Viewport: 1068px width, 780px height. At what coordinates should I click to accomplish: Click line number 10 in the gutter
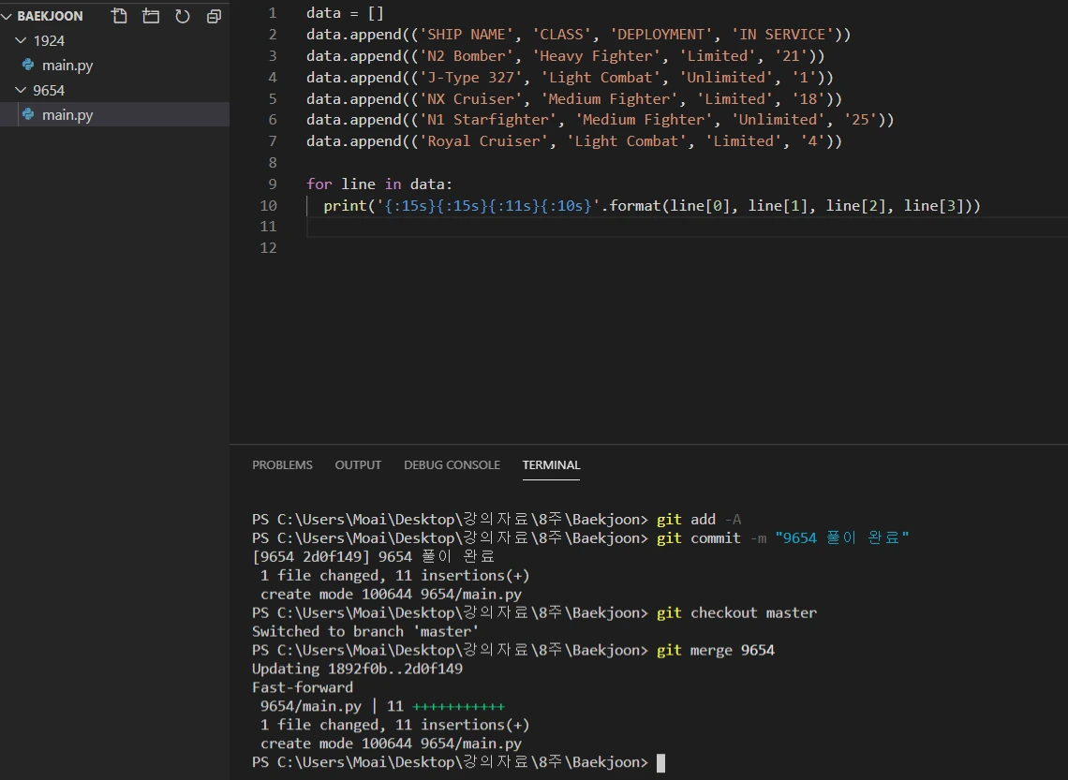click(268, 205)
